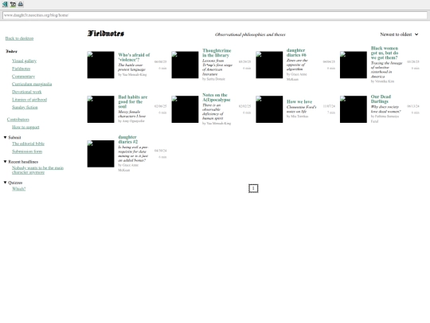430x323 pixels.
Task: Click subtitle 'The battle over protest language'
Action: click(x=131, y=67)
